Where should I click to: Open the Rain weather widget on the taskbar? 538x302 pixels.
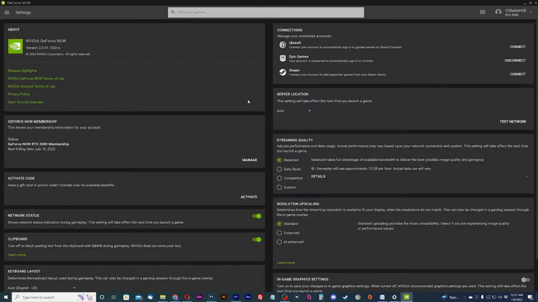point(450,297)
